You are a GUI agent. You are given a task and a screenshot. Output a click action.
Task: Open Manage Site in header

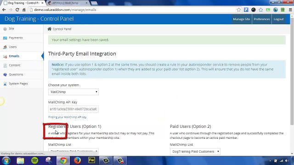click(x=242, y=19)
